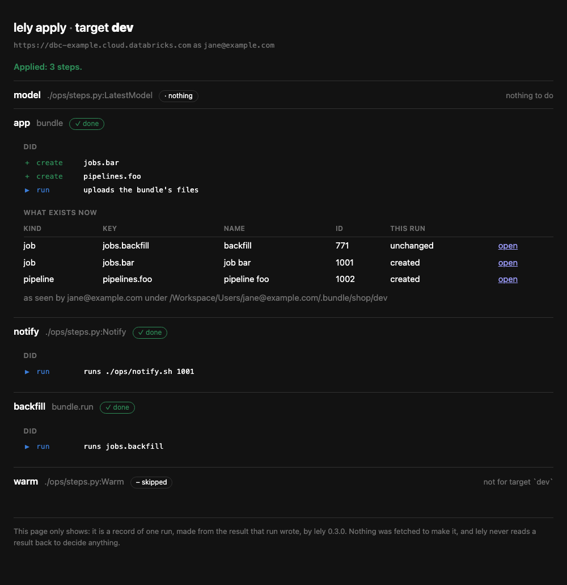Click the "nothing to do" note

tap(530, 95)
